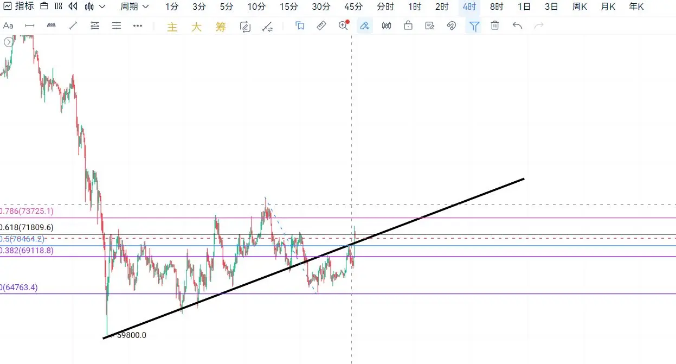Switch to the 周K weekly chart

[x=580, y=7]
